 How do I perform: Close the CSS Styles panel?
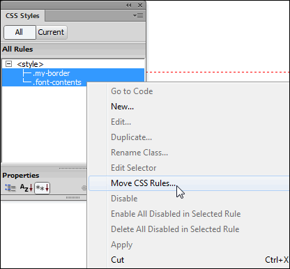click(140, 5)
